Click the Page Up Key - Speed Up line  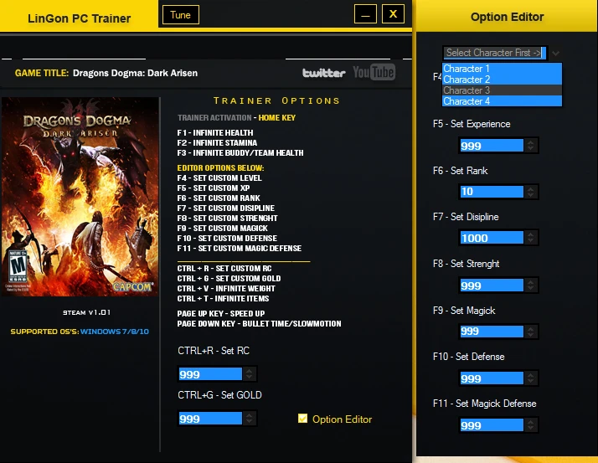click(221, 313)
